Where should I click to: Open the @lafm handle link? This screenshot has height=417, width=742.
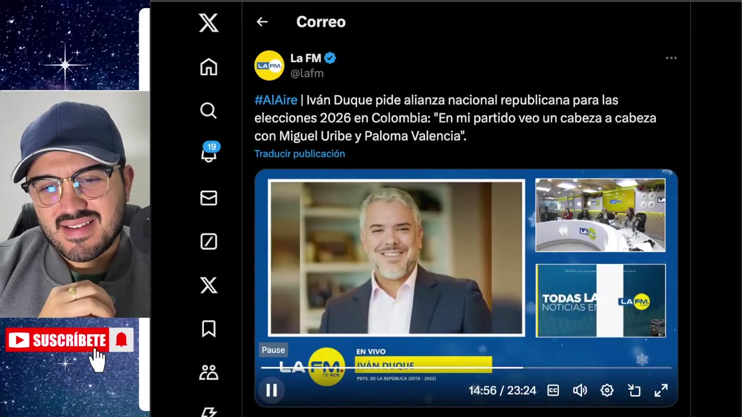pos(307,74)
